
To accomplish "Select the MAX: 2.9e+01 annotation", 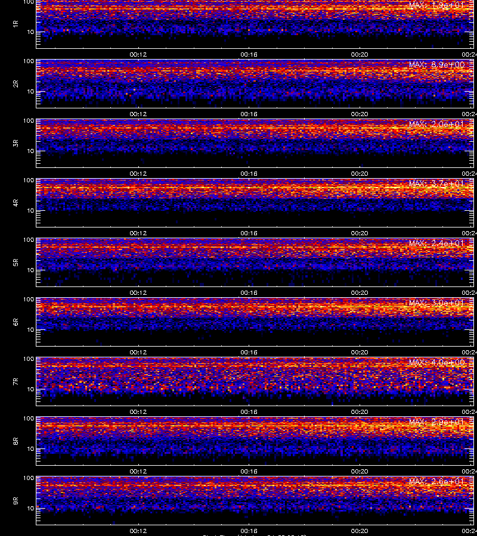I will point(436,422).
